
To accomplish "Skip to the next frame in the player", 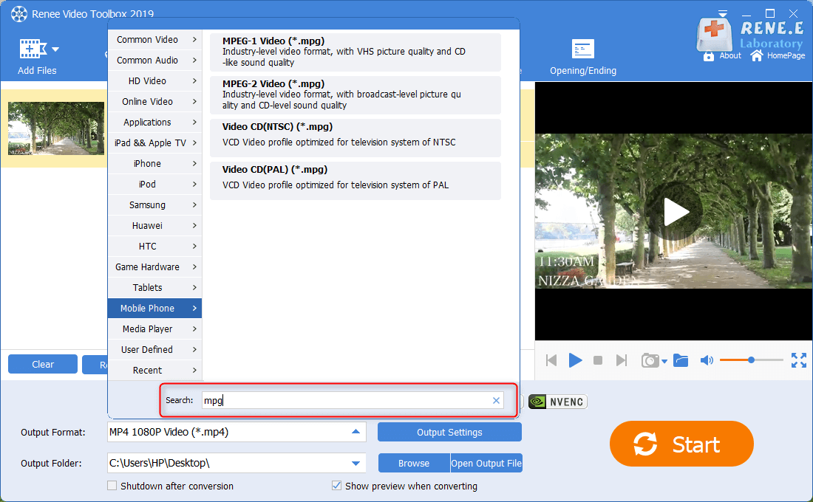I will [622, 360].
